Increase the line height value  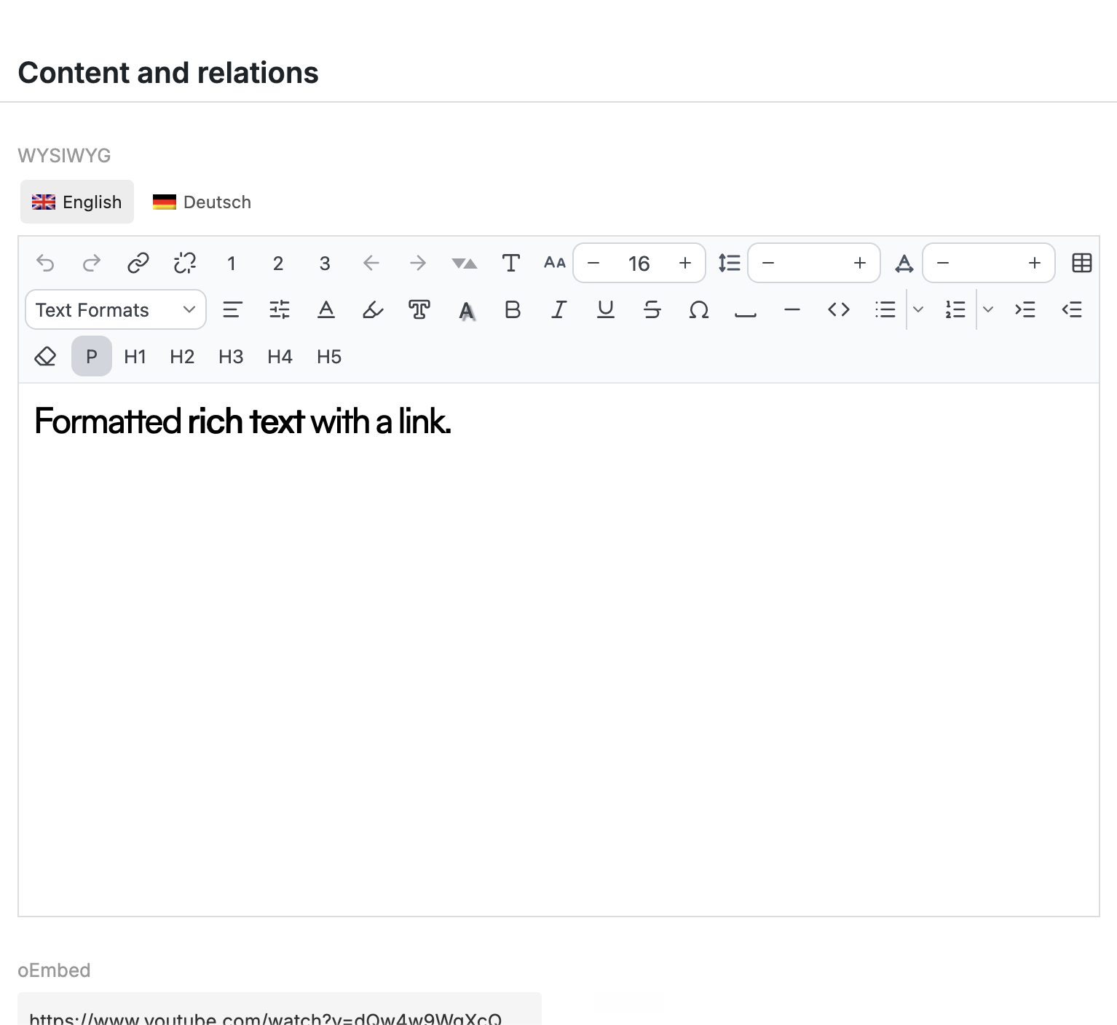pyautogui.click(x=860, y=263)
